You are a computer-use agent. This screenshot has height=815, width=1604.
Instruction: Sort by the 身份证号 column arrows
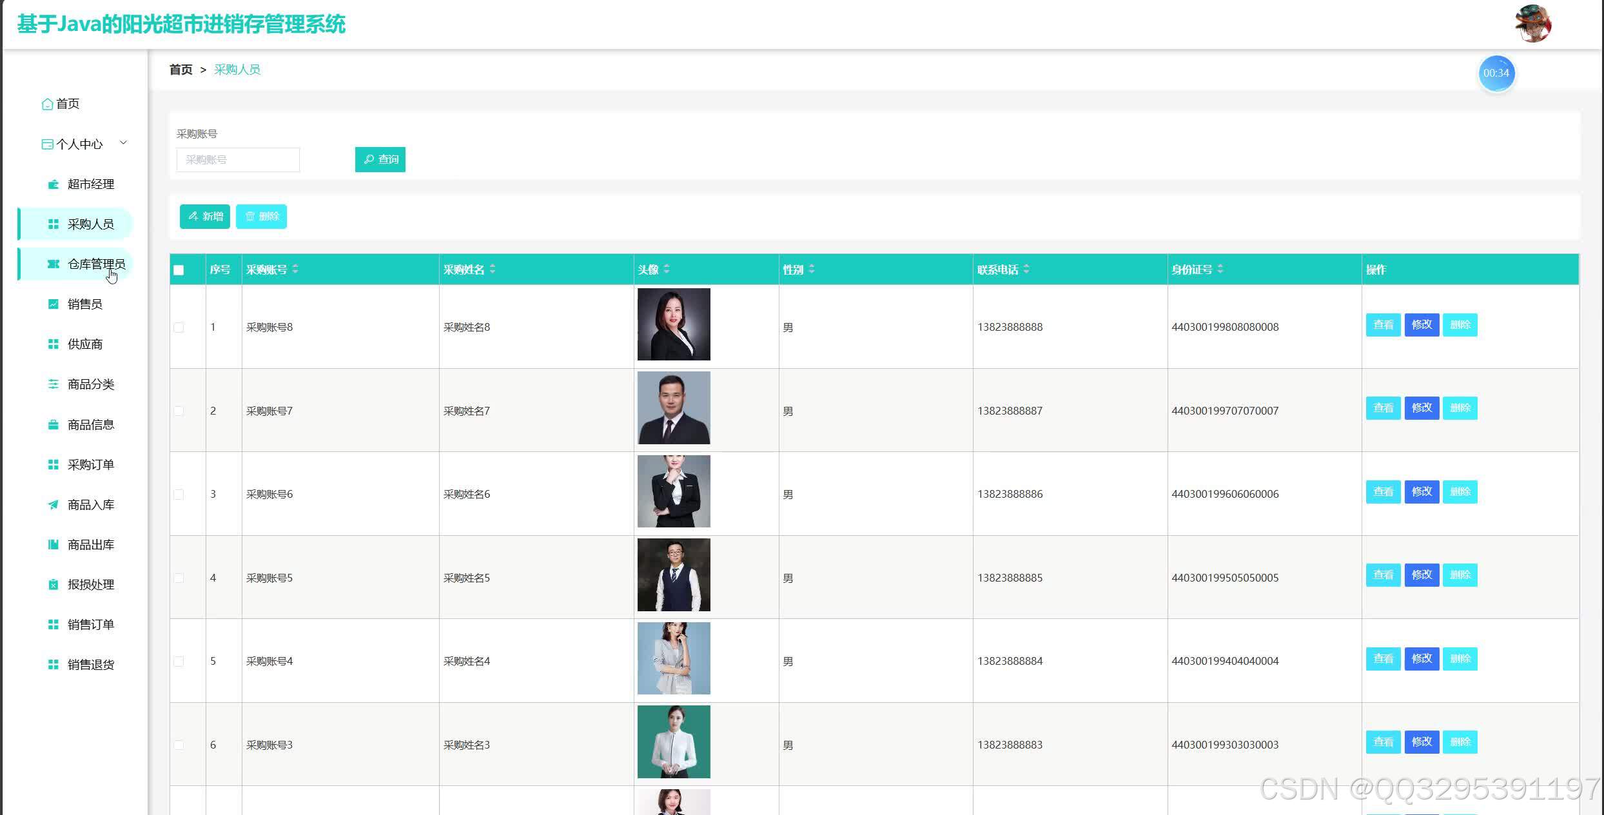pyautogui.click(x=1220, y=270)
